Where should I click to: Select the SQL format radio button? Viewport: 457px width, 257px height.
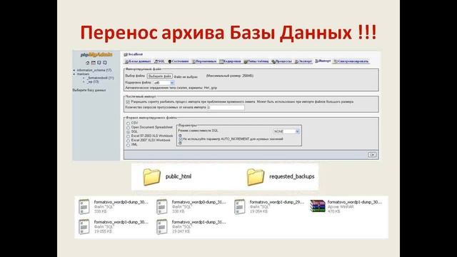pyautogui.click(x=128, y=132)
